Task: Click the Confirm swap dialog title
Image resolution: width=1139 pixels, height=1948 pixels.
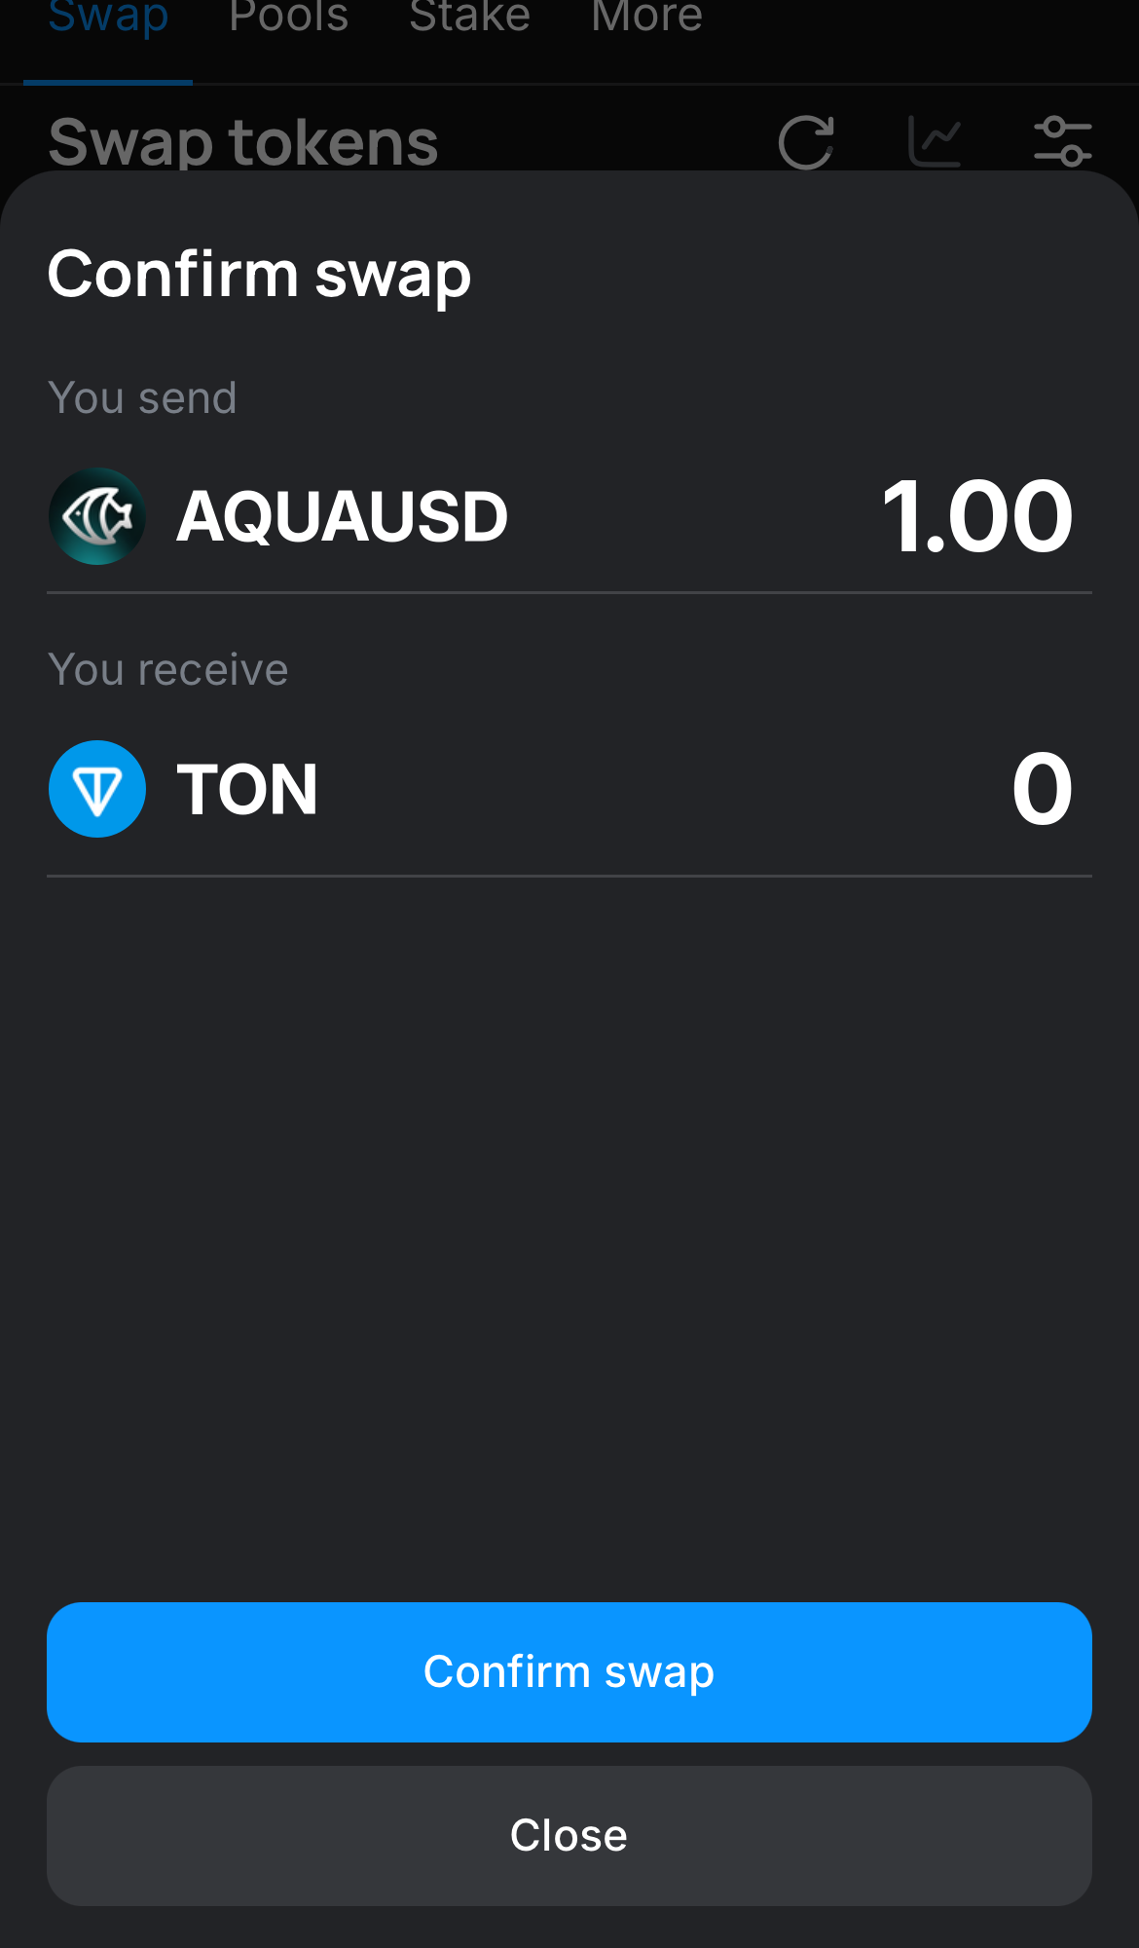Action: (x=259, y=275)
